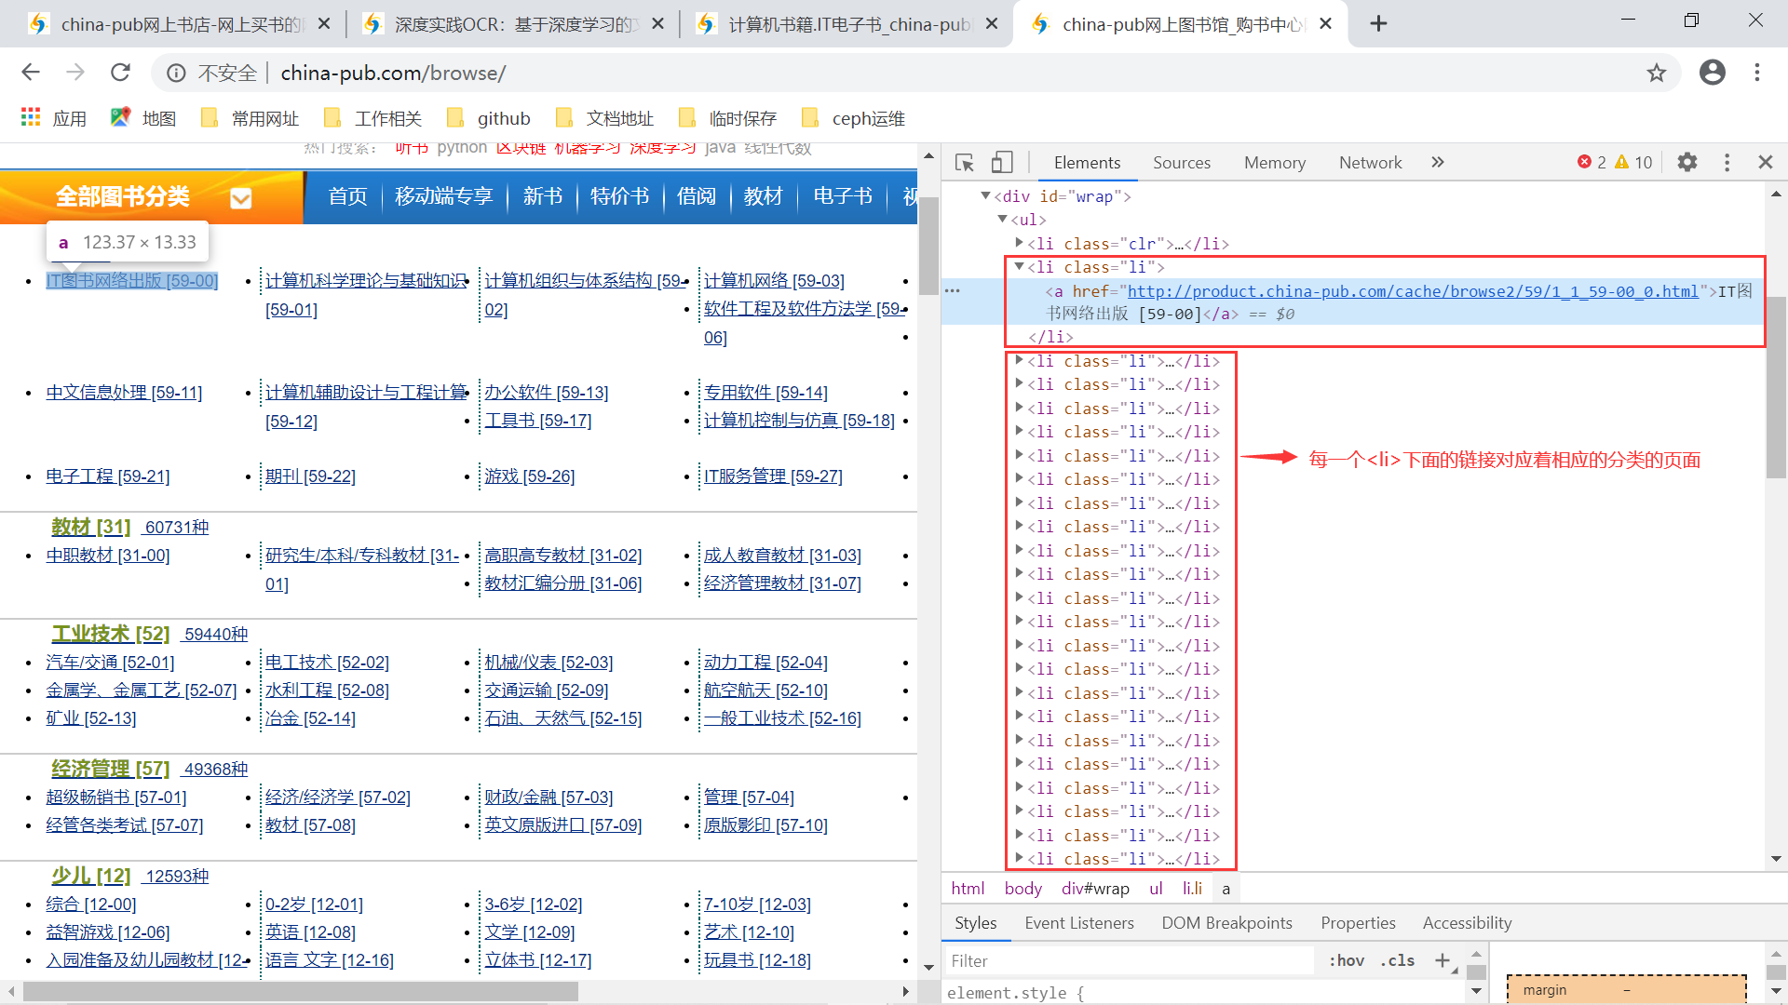This screenshot has width=1788, height=1005.
Task: Open the DOM Breakpoints pane
Action: coord(1226,923)
